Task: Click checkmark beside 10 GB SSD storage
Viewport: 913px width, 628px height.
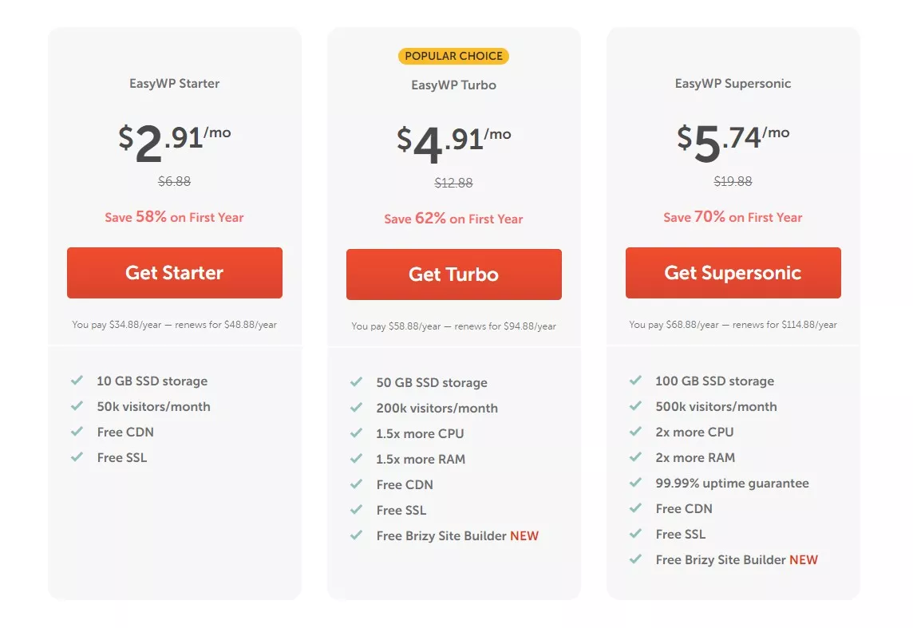Action: [x=77, y=381]
